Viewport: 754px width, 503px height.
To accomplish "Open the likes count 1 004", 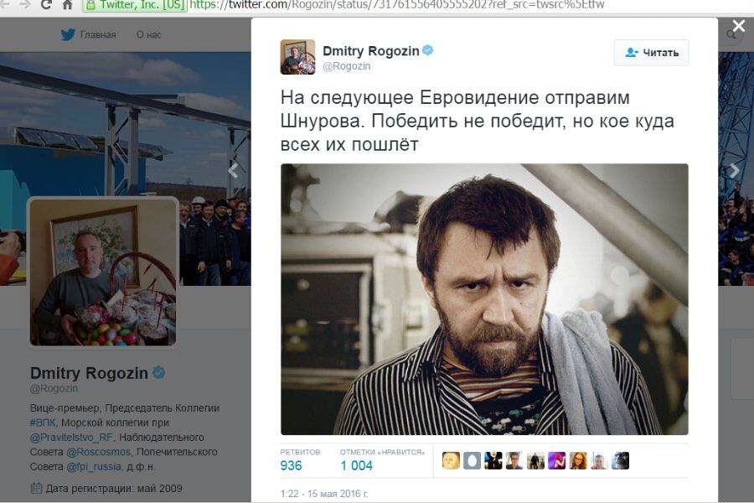I will coord(356,465).
